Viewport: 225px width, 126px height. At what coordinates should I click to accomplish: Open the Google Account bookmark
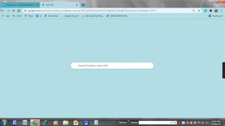pos(70,16)
